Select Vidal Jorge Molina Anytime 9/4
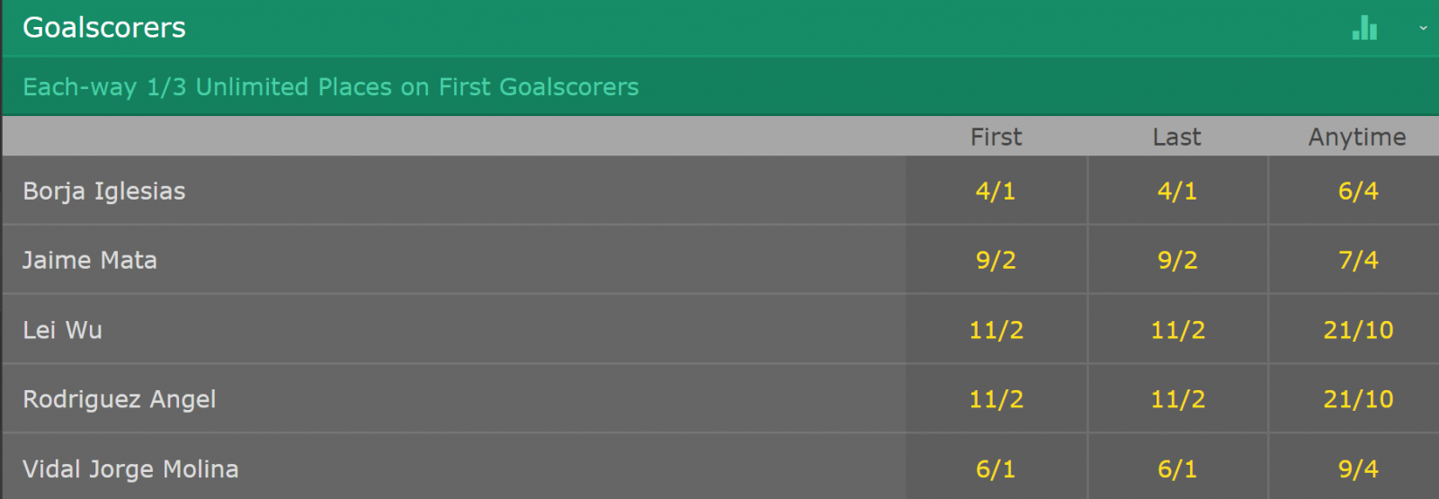Image resolution: width=1439 pixels, height=499 pixels. point(1358,468)
